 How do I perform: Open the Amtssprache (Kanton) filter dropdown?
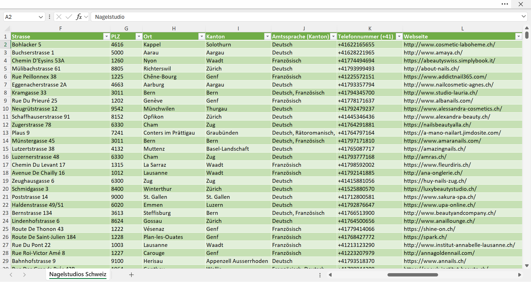click(x=333, y=36)
